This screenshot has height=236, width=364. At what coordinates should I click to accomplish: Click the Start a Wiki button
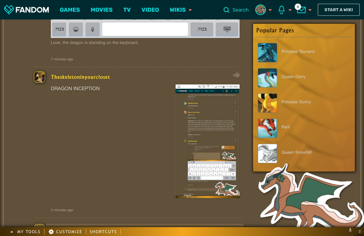point(339,10)
